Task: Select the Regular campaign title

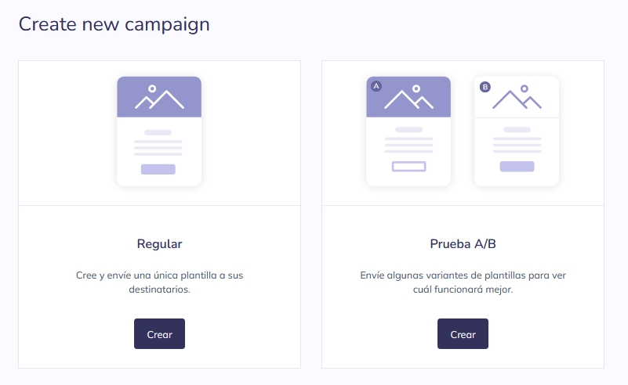Action: tap(159, 244)
